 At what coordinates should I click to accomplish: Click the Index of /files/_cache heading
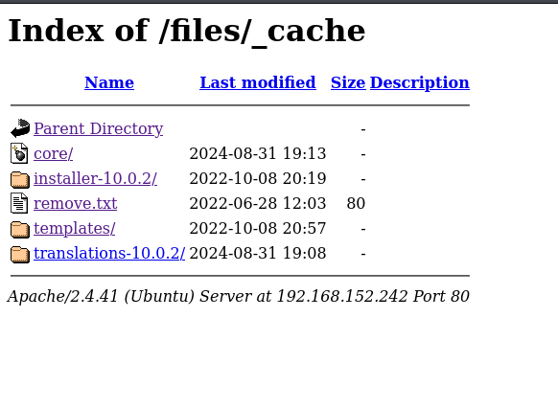(186, 32)
